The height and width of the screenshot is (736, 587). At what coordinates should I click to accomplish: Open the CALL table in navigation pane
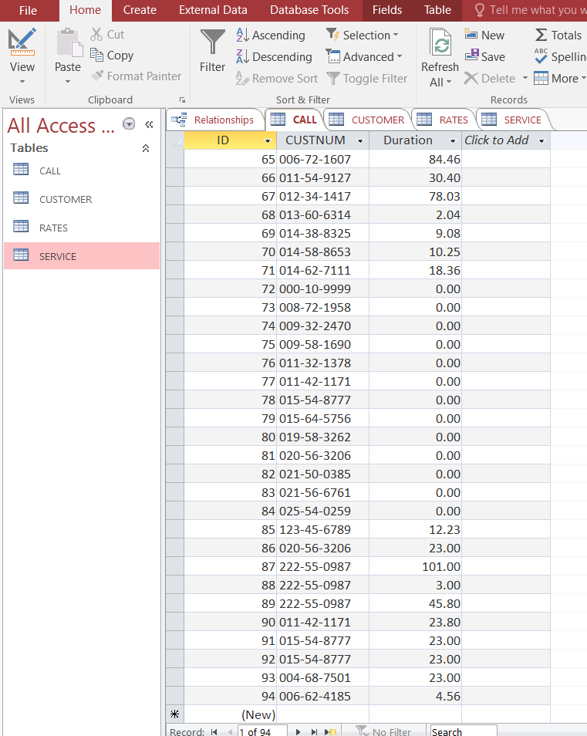(82, 170)
